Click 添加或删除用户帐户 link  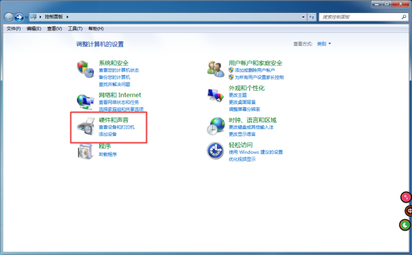point(255,70)
